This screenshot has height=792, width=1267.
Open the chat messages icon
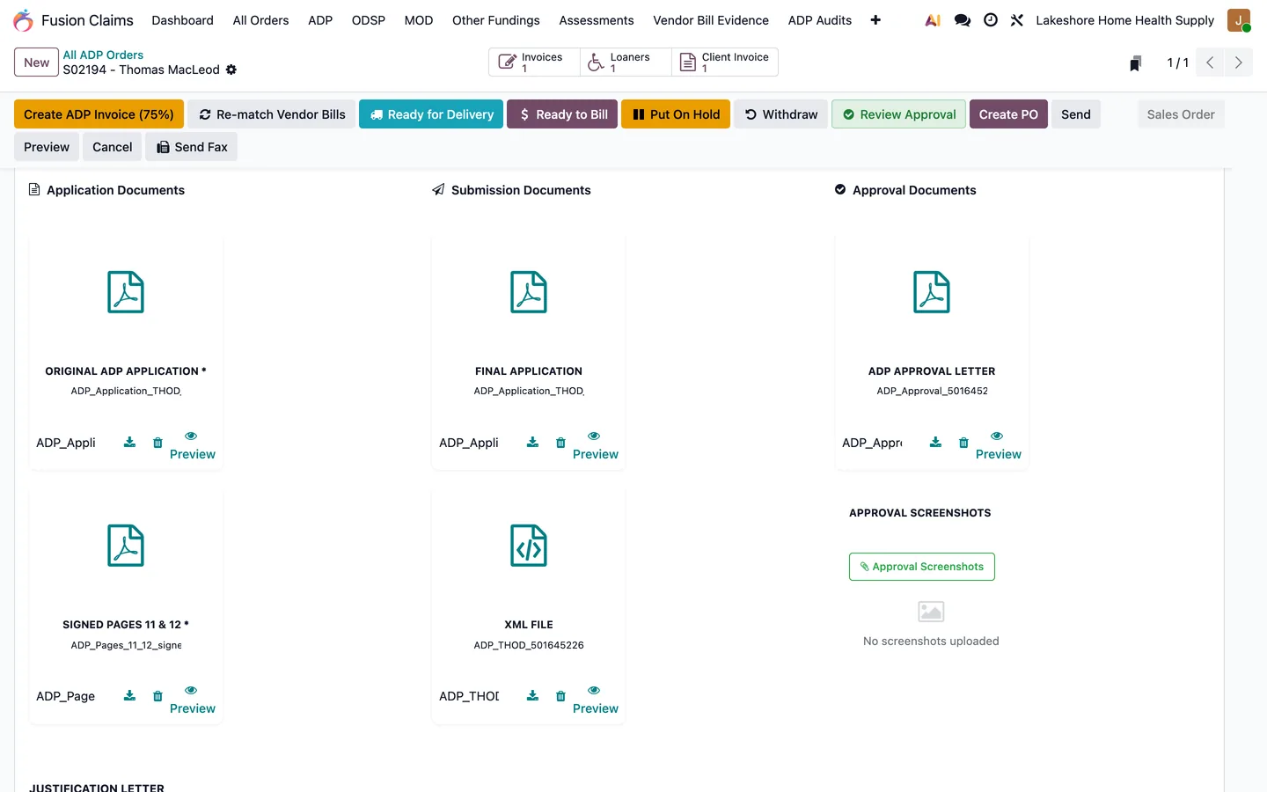(963, 20)
